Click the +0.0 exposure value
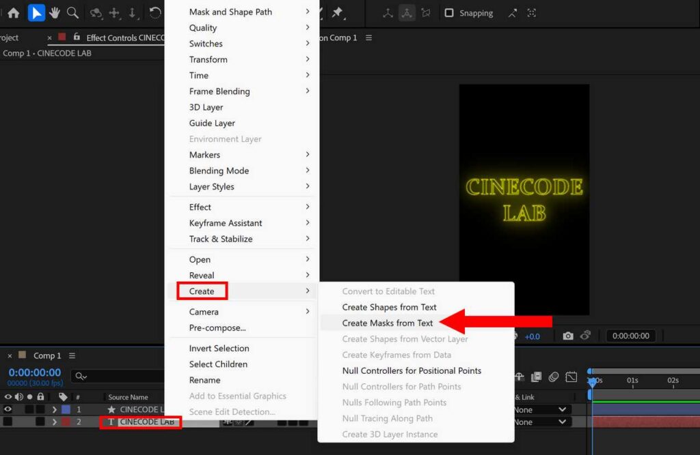 (532, 336)
